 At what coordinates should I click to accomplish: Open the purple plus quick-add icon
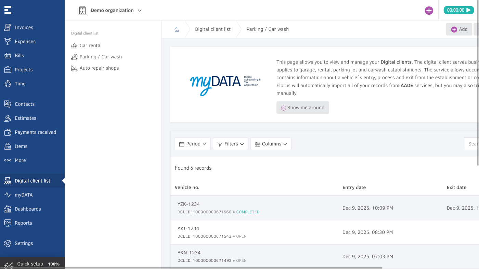tap(429, 11)
